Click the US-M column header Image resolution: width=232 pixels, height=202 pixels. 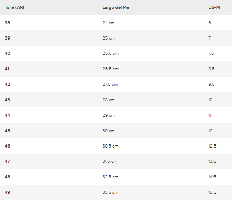point(214,7)
